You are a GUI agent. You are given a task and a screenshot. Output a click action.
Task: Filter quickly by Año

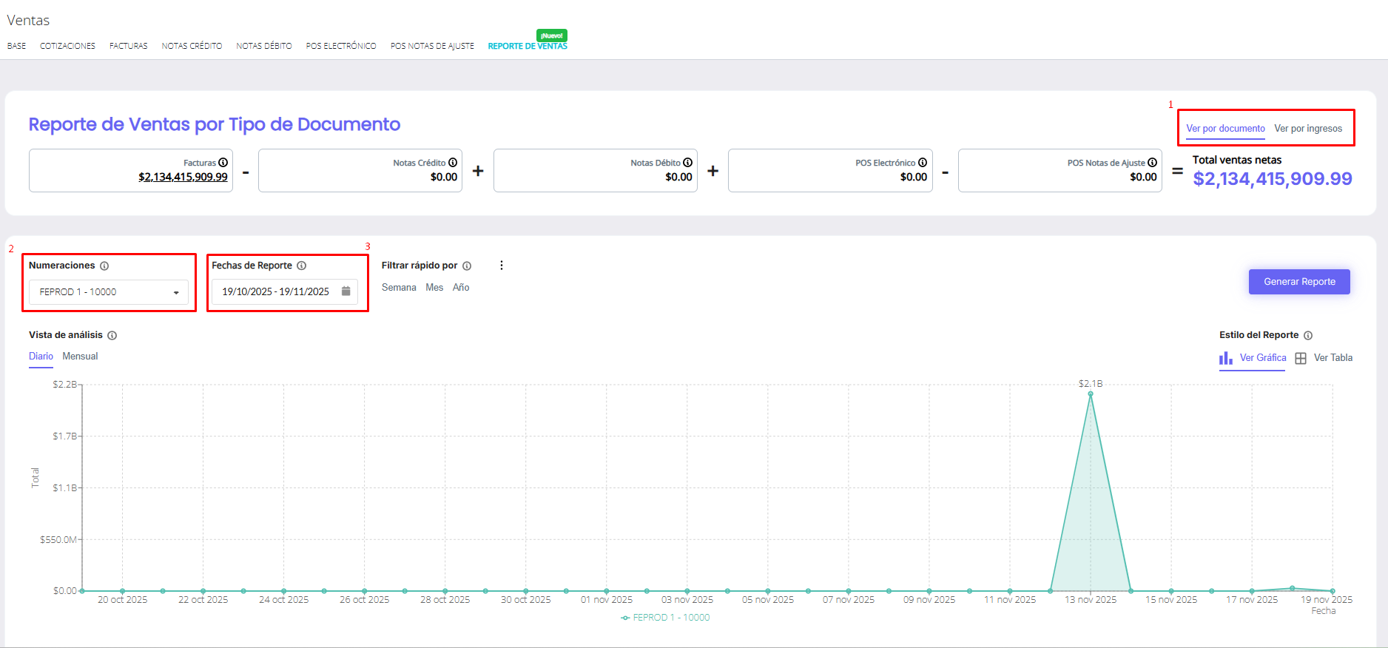pos(461,288)
